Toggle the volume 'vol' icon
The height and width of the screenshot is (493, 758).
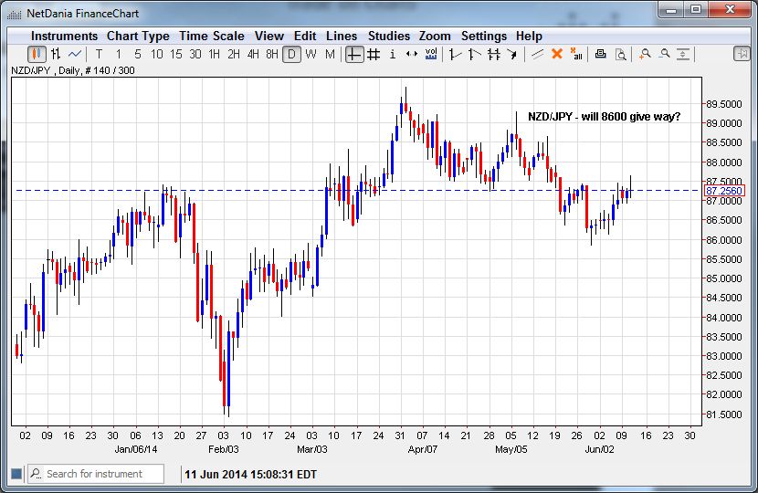(431, 54)
